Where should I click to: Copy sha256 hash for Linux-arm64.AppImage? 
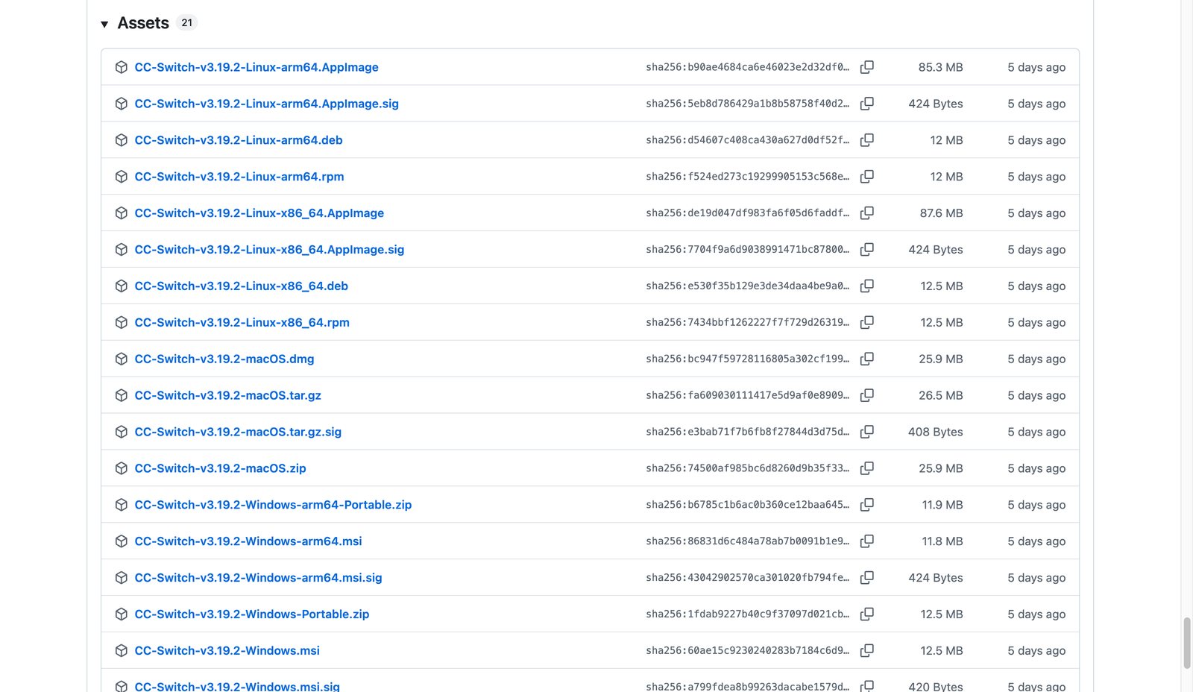866,67
